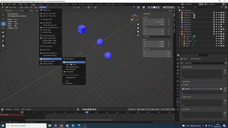228x128 pixels.
Task: Click Open Working Directory menu entry
Action: [x=51, y=53]
